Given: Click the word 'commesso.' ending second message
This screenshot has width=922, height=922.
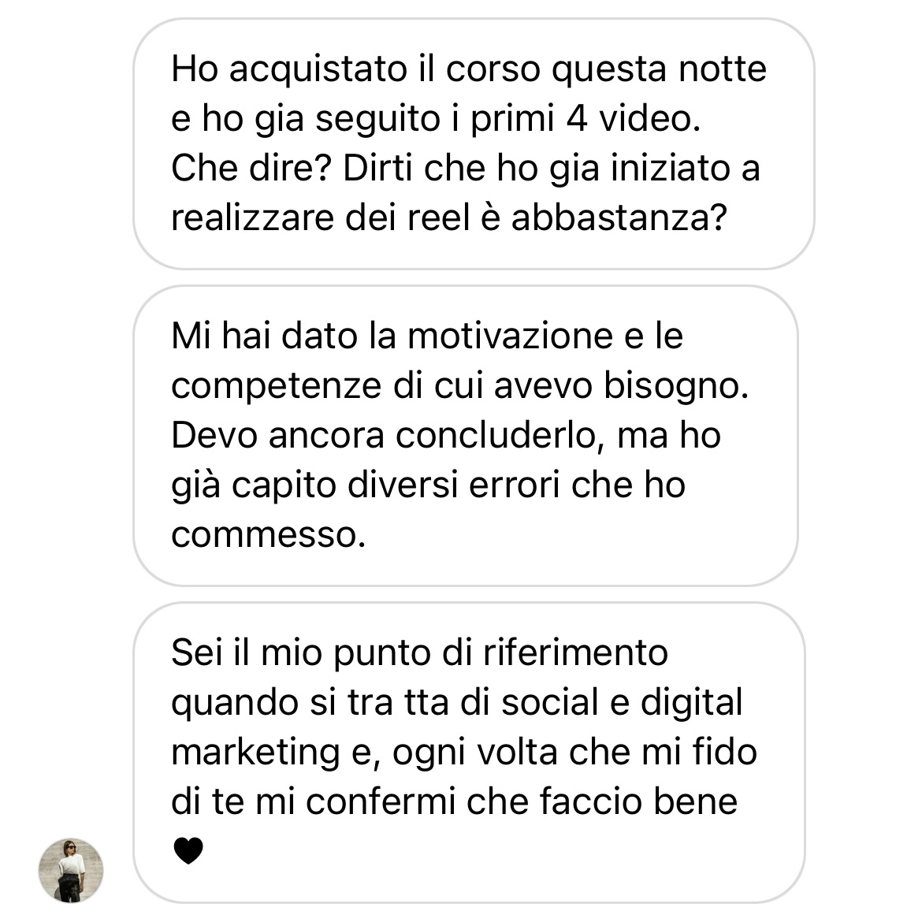Looking at the screenshot, I should 268,535.
